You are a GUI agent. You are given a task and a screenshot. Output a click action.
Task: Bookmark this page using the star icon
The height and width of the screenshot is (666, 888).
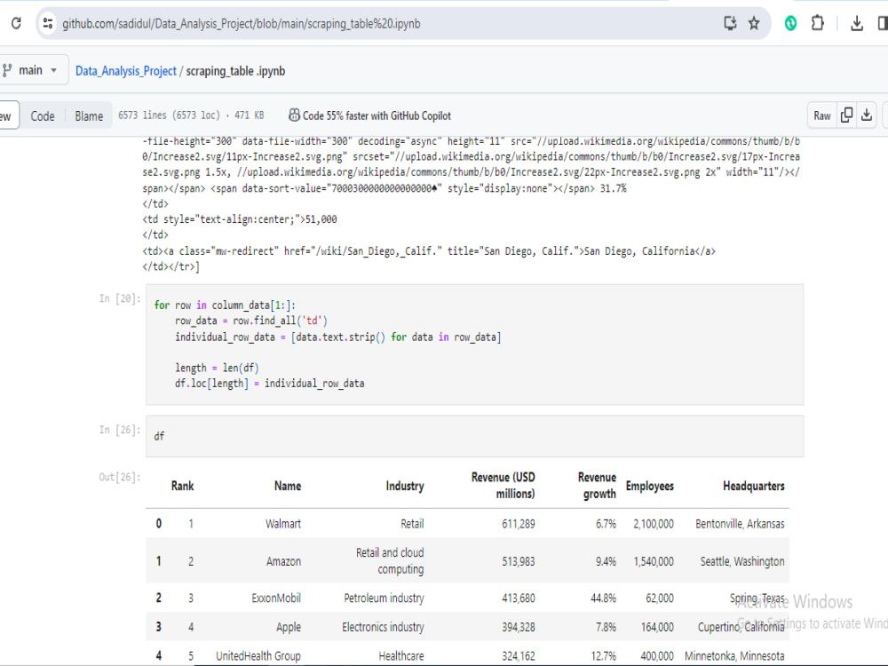pos(752,23)
